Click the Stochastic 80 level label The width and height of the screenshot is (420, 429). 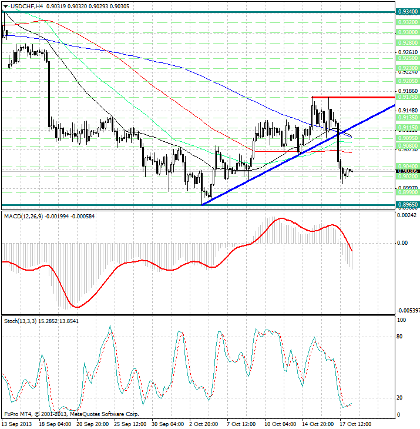click(x=399, y=337)
